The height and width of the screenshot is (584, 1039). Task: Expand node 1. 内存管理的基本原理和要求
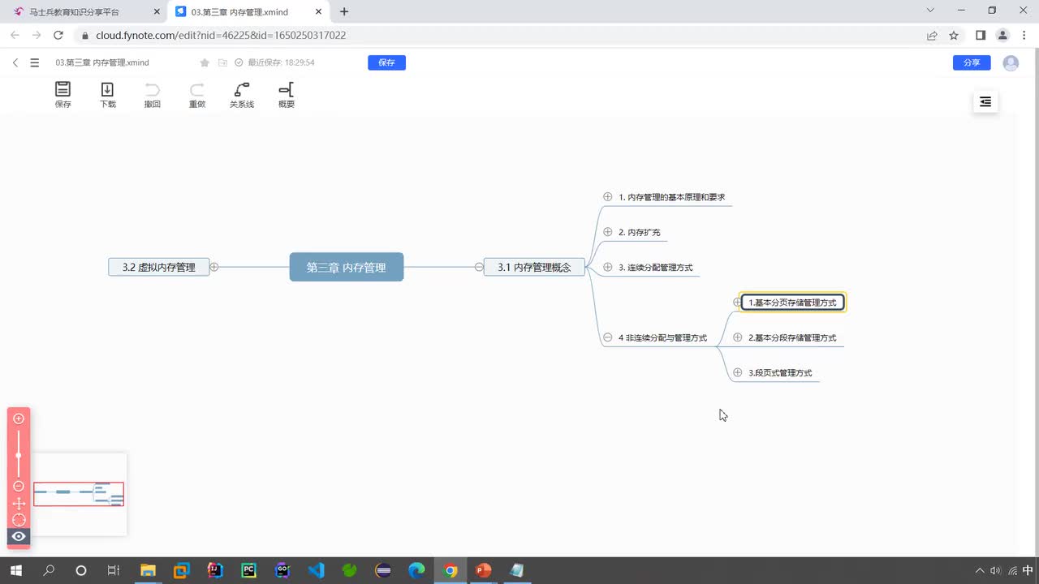(x=607, y=196)
